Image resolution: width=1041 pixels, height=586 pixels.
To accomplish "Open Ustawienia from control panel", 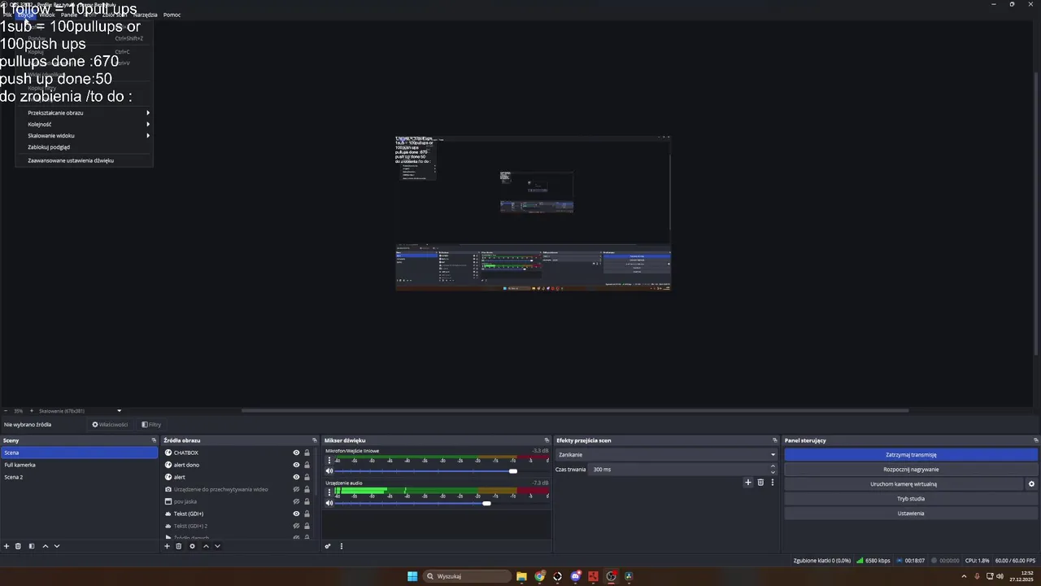I will point(911,514).
